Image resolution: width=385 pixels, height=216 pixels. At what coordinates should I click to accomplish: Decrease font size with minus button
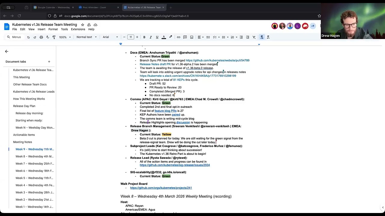click(x=124, y=37)
